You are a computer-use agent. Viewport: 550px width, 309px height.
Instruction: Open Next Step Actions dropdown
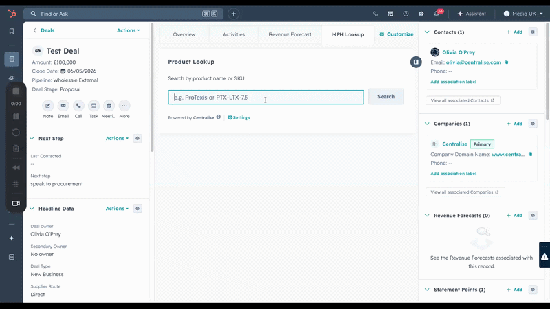click(117, 139)
